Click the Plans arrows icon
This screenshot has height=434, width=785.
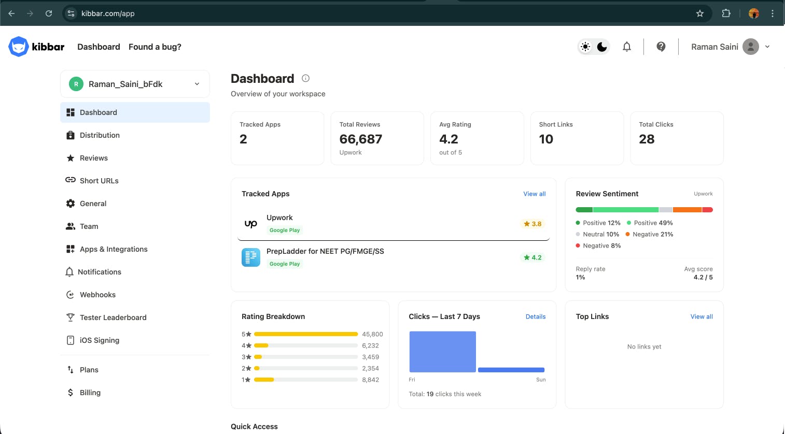[x=71, y=370]
